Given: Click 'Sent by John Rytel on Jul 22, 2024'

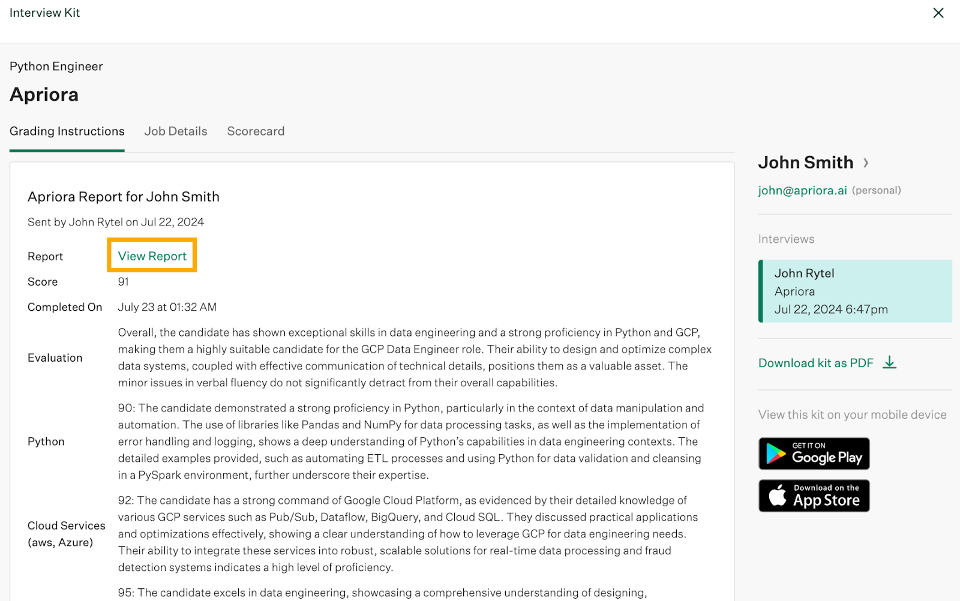Looking at the screenshot, I should pos(116,222).
